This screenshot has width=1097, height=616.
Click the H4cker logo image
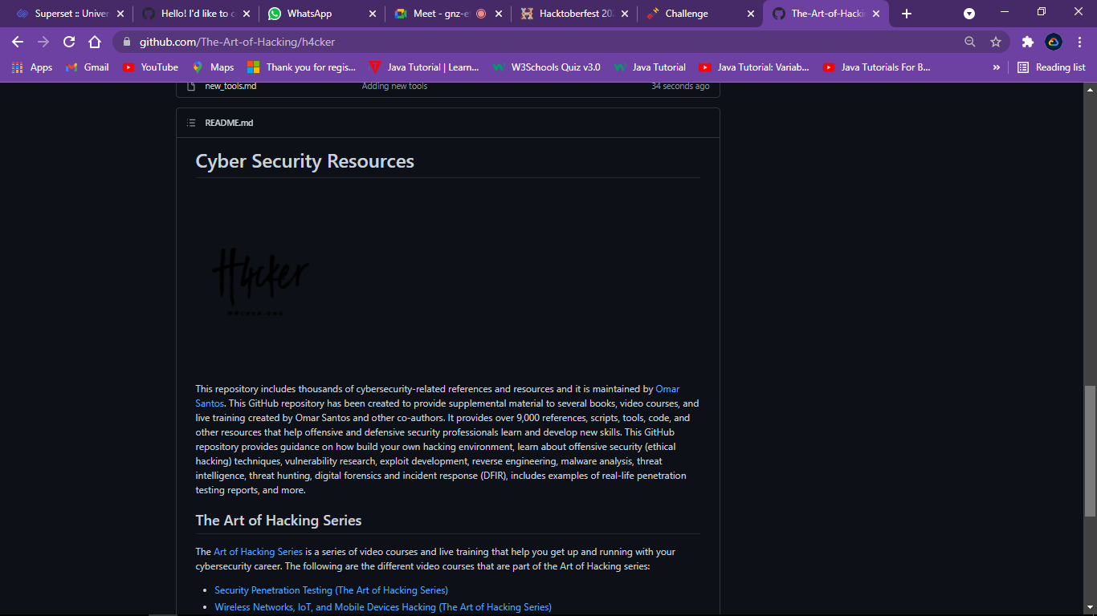260,281
